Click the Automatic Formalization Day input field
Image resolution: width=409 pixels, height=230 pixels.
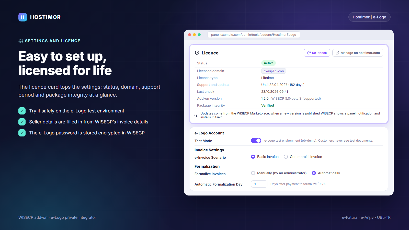[259, 184]
